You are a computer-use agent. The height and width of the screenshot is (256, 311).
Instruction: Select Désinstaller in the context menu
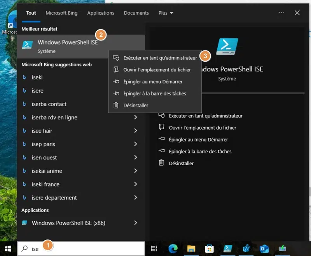click(136, 105)
